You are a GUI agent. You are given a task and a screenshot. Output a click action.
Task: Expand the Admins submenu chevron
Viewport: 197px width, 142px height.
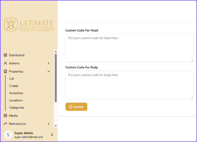48,63
